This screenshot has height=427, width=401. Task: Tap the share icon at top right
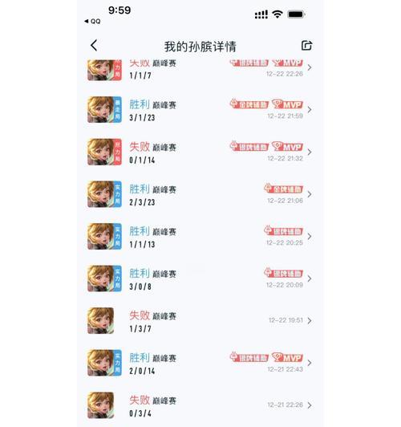tap(306, 46)
